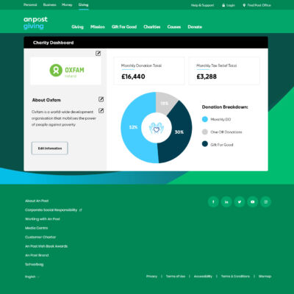Switch to the Personal tab
The width and height of the screenshot is (294, 294).
click(30, 4)
